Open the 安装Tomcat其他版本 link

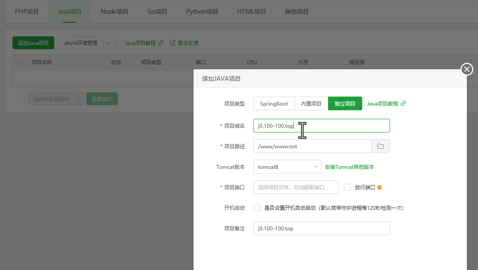[x=349, y=167]
